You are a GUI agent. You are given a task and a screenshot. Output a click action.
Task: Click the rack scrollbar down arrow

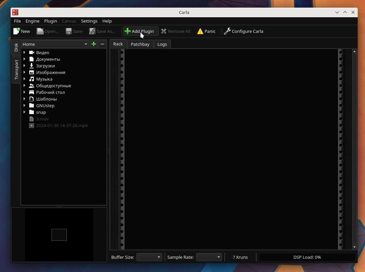click(x=354, y=247)
